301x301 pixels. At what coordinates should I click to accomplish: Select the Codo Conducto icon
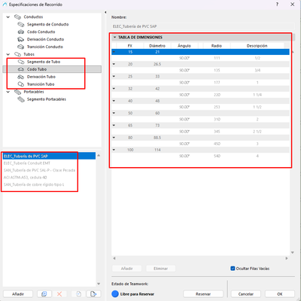pos(21,32)
